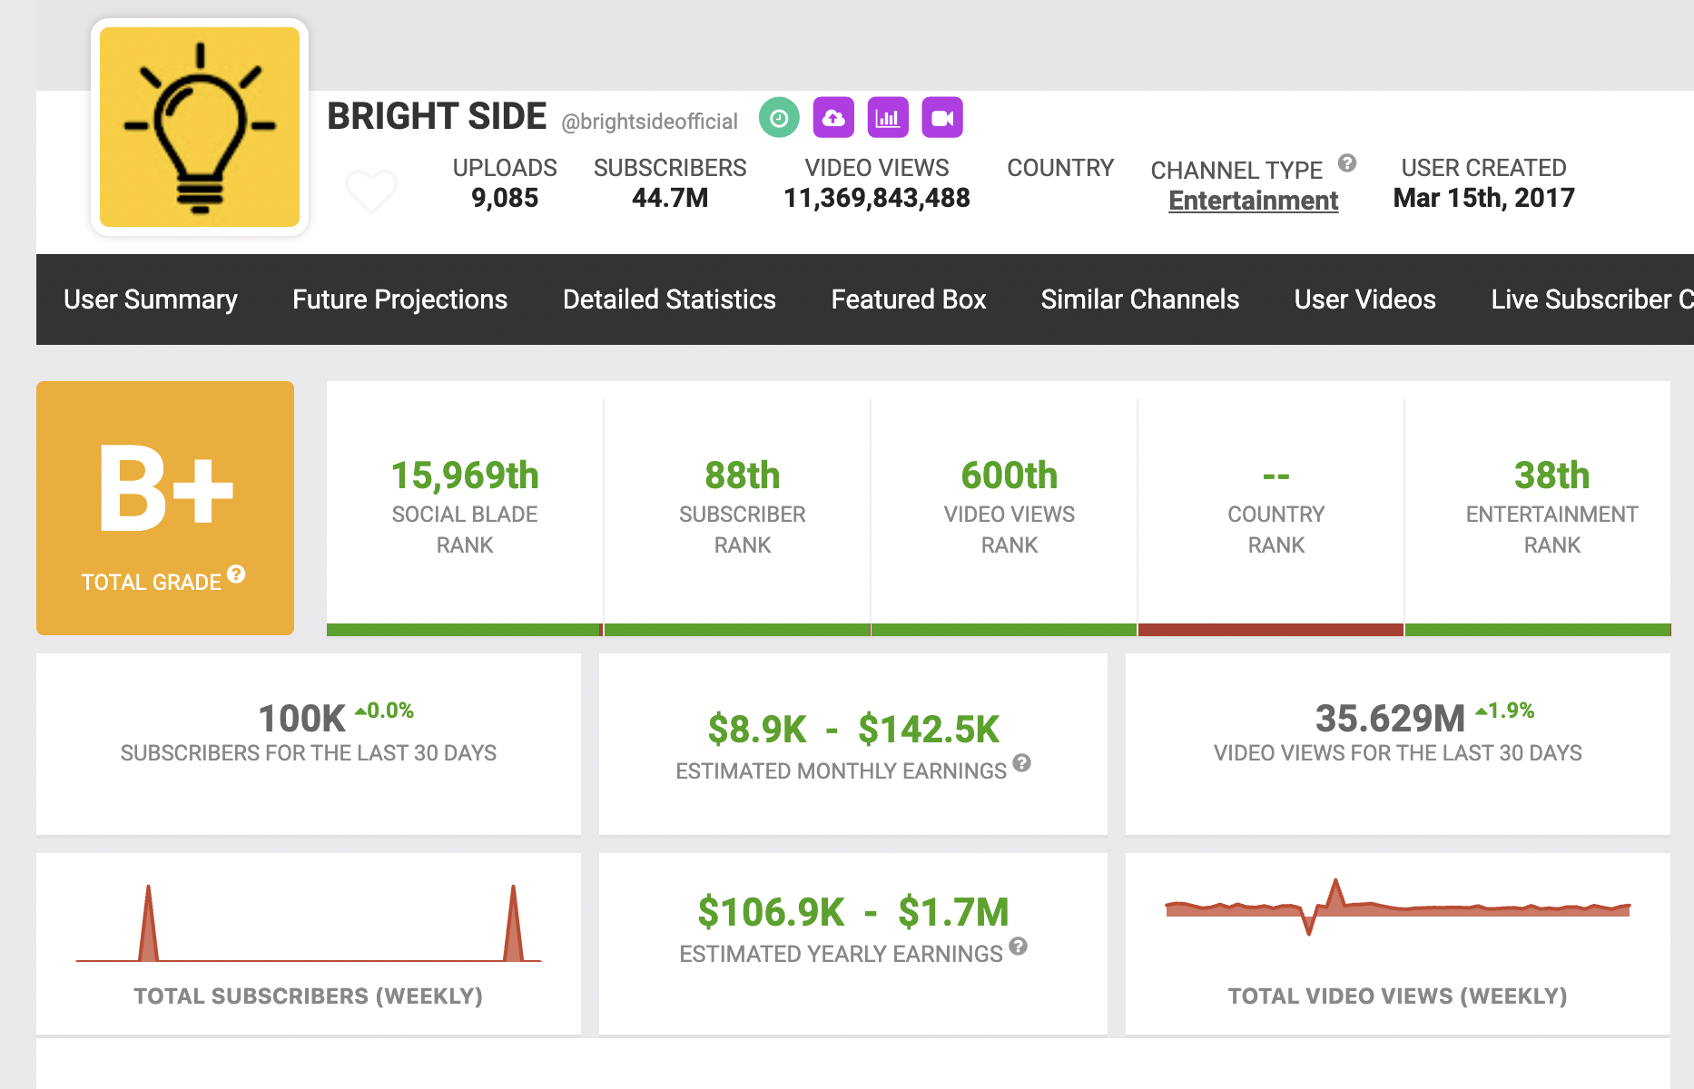1694x1089 pixels.
Task: Open the Future Projections tab
Action: point(399,299)
